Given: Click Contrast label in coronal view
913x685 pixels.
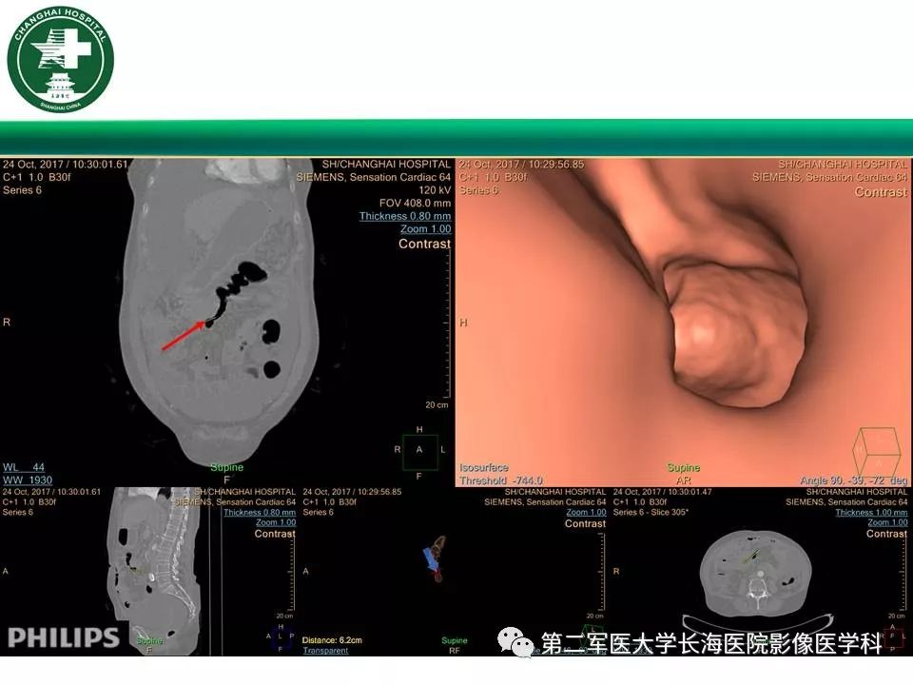Looking at the screenshot, I should pos(424,245).
